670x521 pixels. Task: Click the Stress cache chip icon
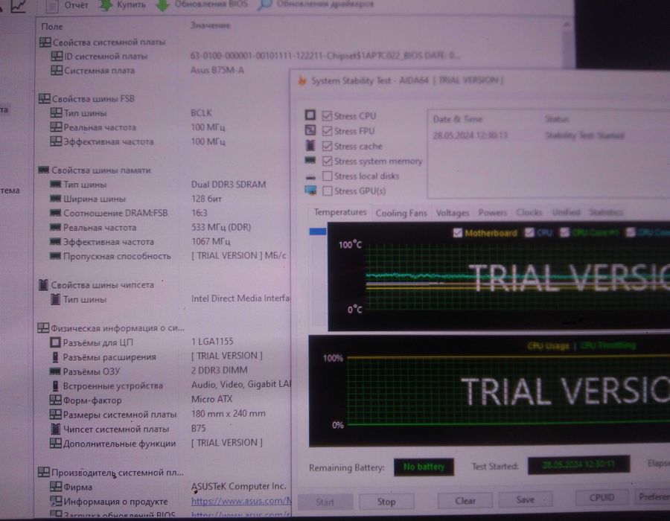tap(310, 146)
